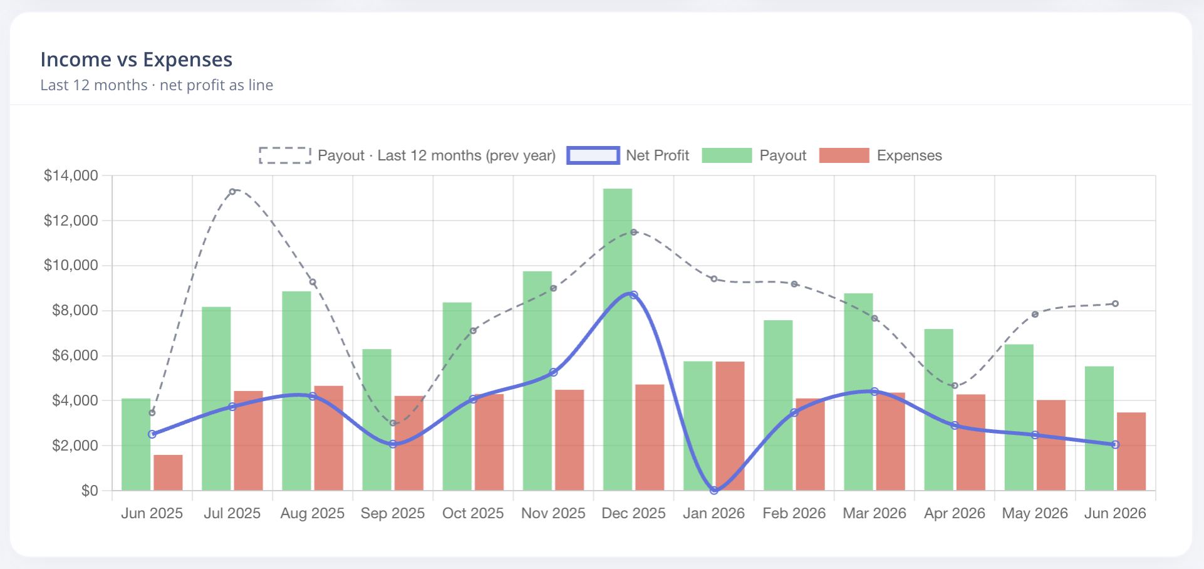This screenshot has width=1204, height=569.
Task: Click the 'Jun 2025' axis label
Action: (152, 513)
